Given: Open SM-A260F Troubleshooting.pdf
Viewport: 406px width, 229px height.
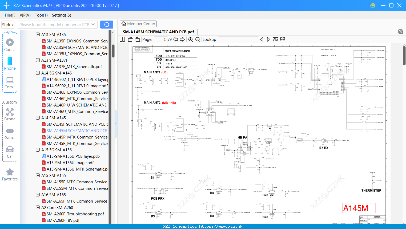Looking at the screenshot, I should (x=73, y=214).
